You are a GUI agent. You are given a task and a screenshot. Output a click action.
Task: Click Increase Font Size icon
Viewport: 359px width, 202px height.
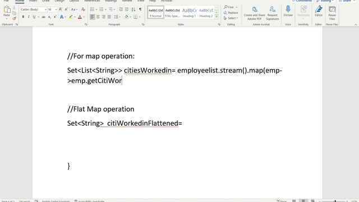(x=61, y=10)
